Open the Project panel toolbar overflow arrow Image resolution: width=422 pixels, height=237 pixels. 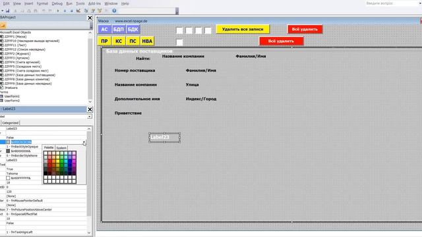[91, 26]
